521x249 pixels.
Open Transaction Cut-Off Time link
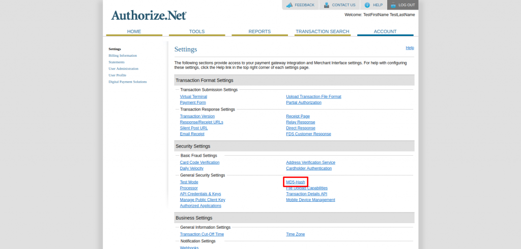pyautogui.click(x=202, y=234)
